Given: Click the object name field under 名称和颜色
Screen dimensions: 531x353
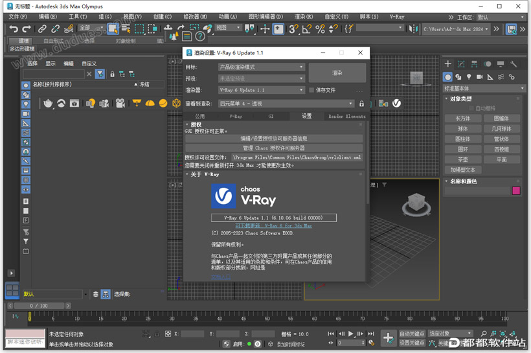Looking at the screenshot, I should tap(477, 190).
